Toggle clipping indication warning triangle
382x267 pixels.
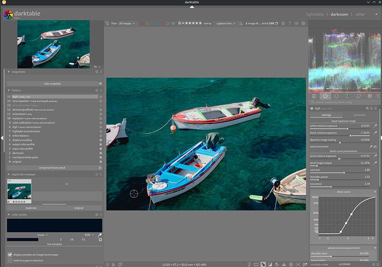point(284,264)
